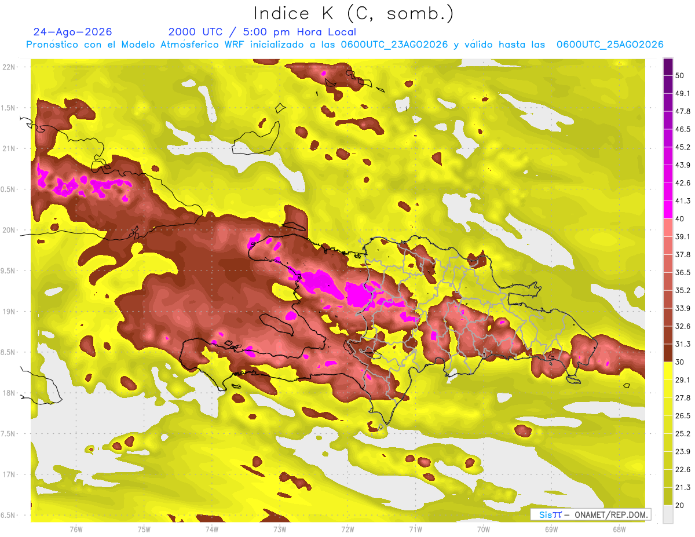Click the magenta swatch between 40 and 41.3
The image size is (695, 537).
[x=668, y=210]
